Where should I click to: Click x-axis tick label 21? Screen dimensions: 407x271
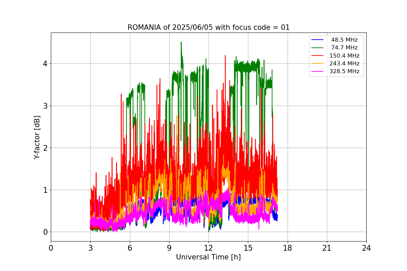click(x=327, y=248)
